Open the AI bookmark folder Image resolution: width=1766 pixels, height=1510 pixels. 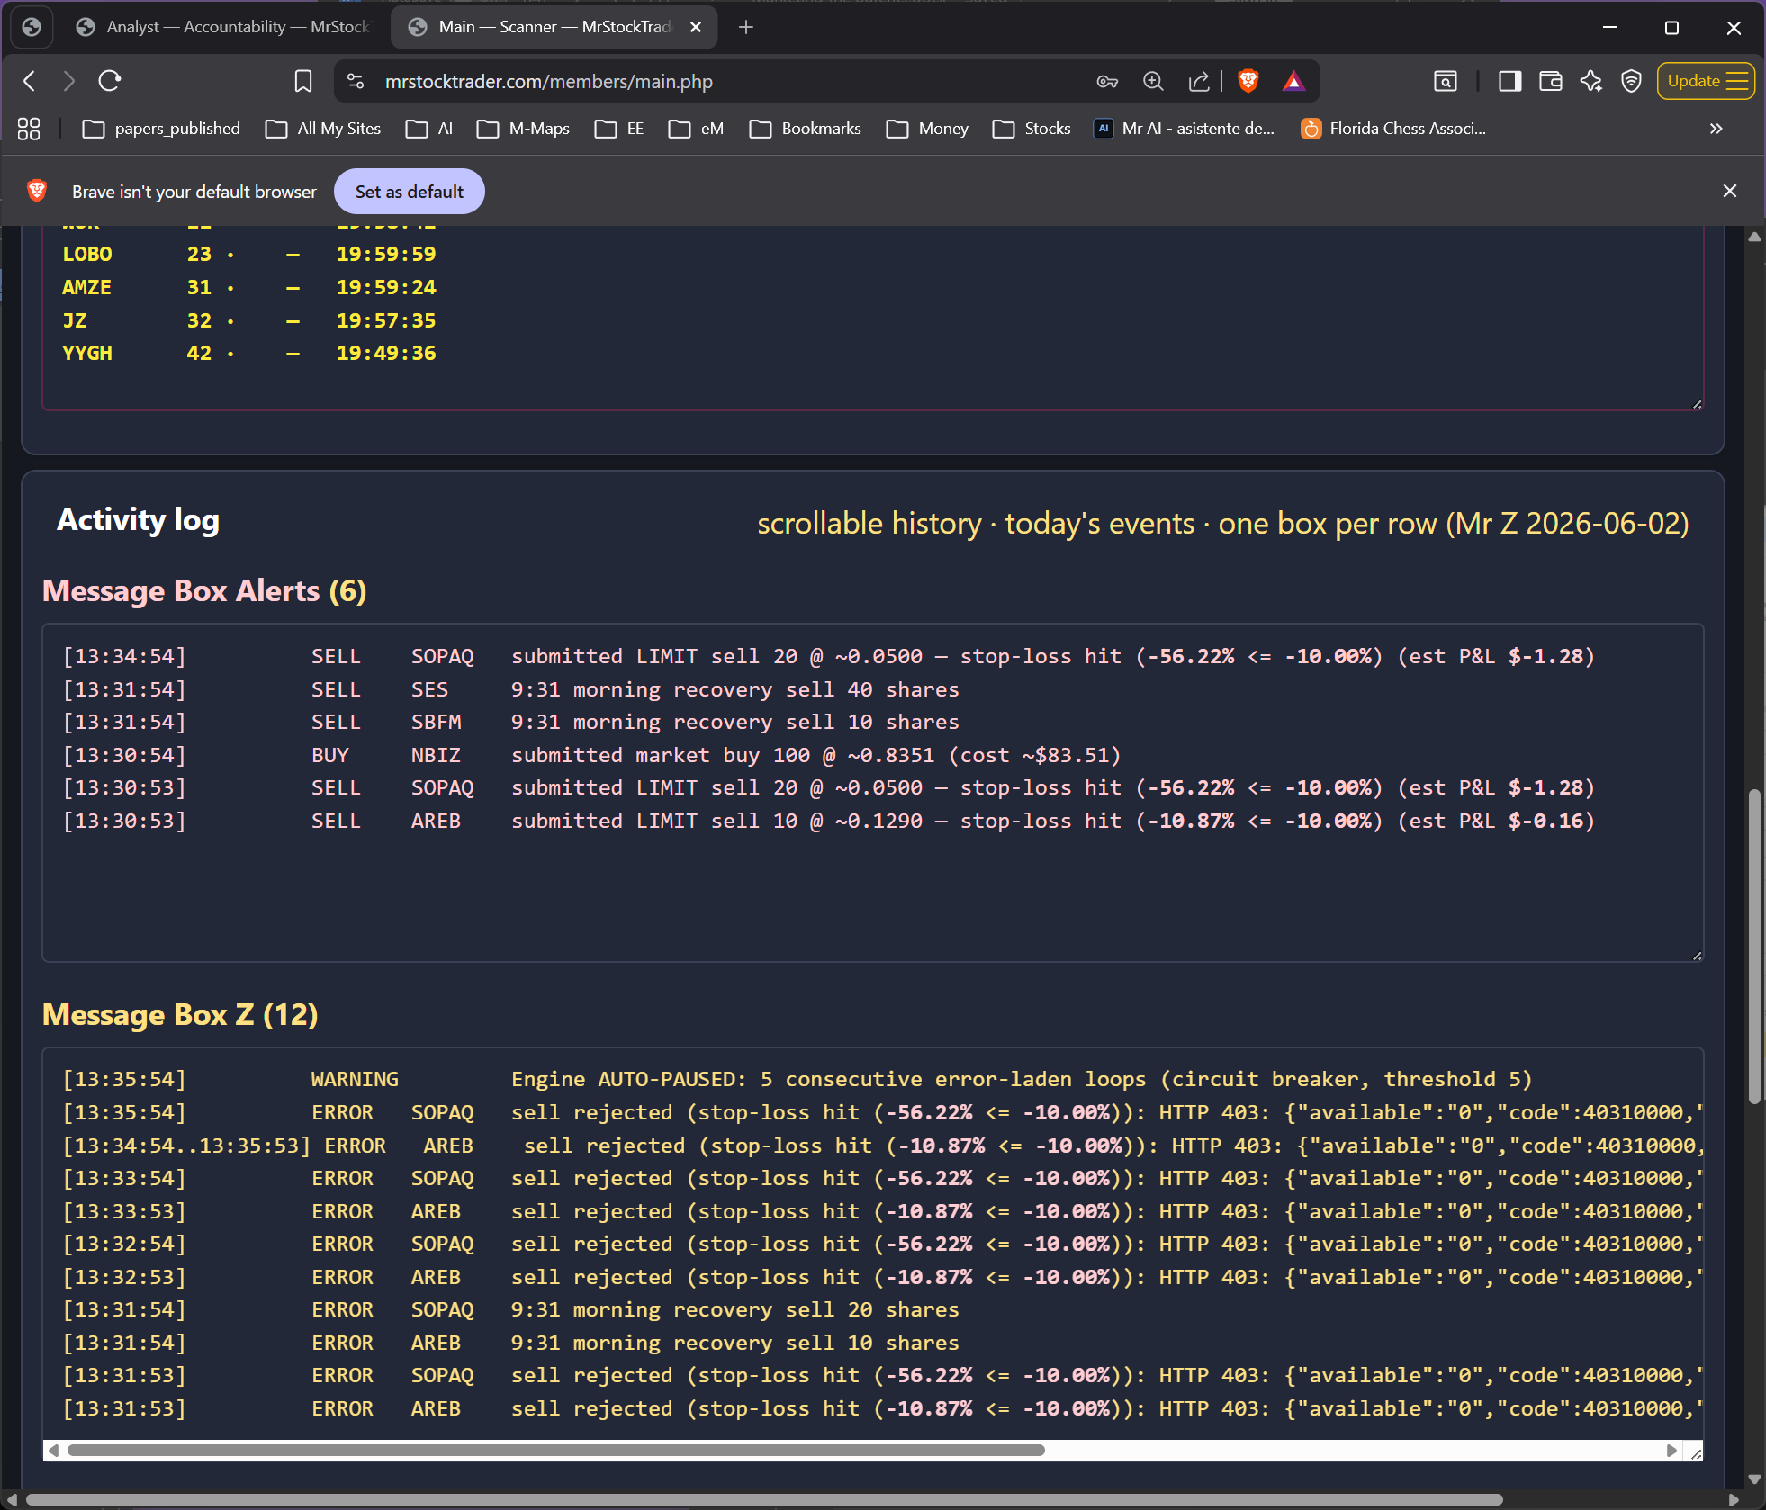(x=429, y=129)
